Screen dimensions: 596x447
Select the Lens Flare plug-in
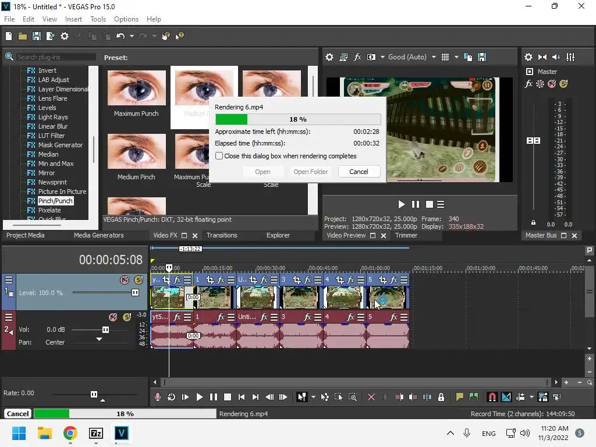pyautogui.click(x=52, y=98)
